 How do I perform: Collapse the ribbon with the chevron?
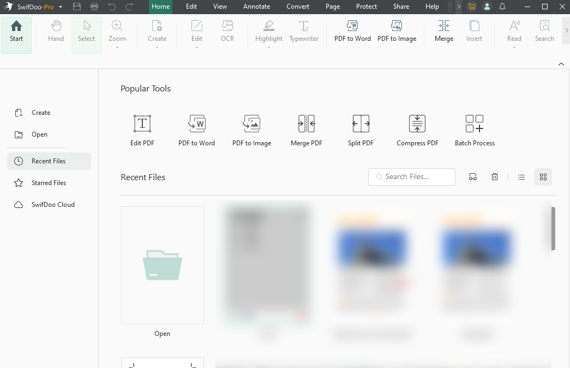[x=561, y=64]
